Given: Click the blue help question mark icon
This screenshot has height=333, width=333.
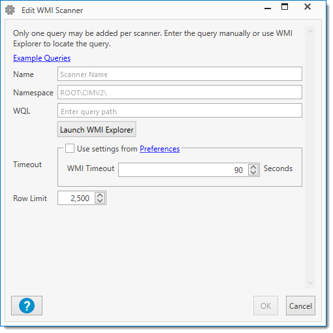Looking at the screenshot, I should 27,306.
